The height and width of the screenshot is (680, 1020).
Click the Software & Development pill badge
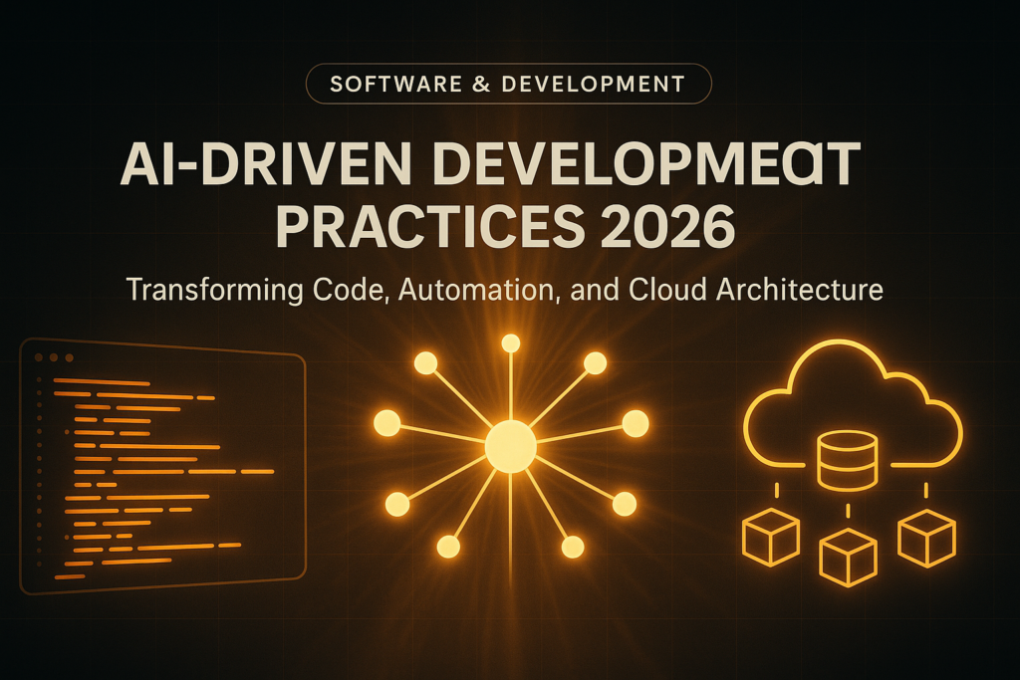coord(508,84)
